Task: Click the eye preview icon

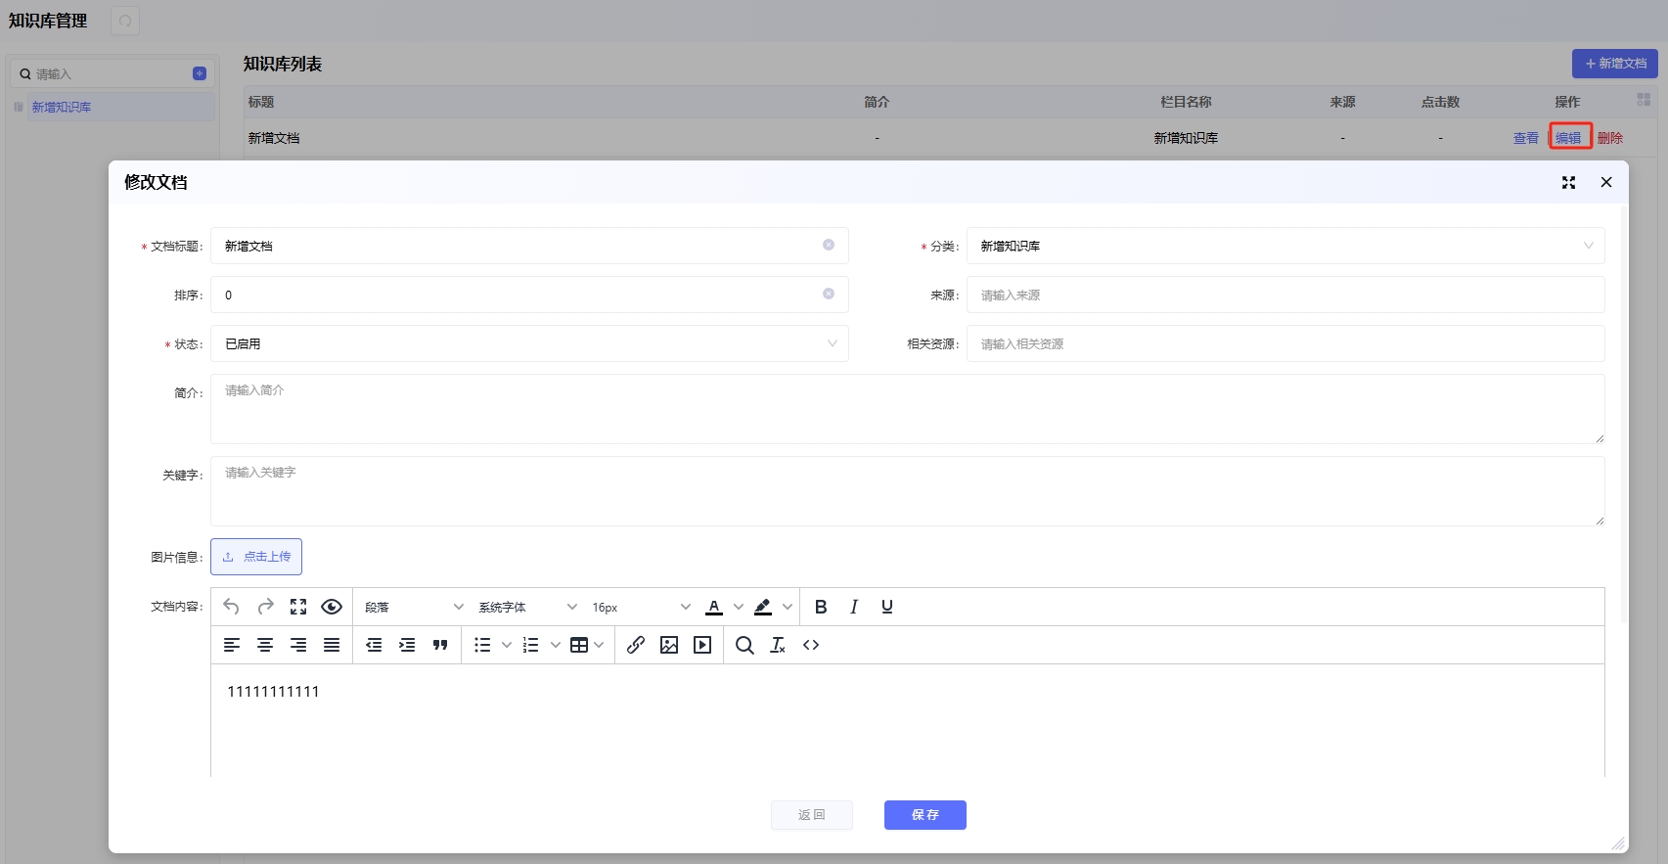Action: click(332, 607)
